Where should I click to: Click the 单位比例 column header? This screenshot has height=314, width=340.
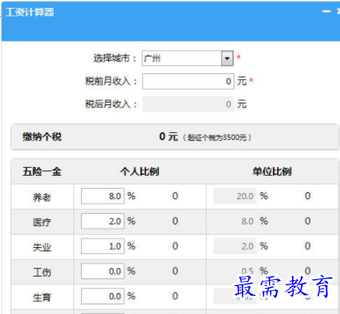[272, 171]
